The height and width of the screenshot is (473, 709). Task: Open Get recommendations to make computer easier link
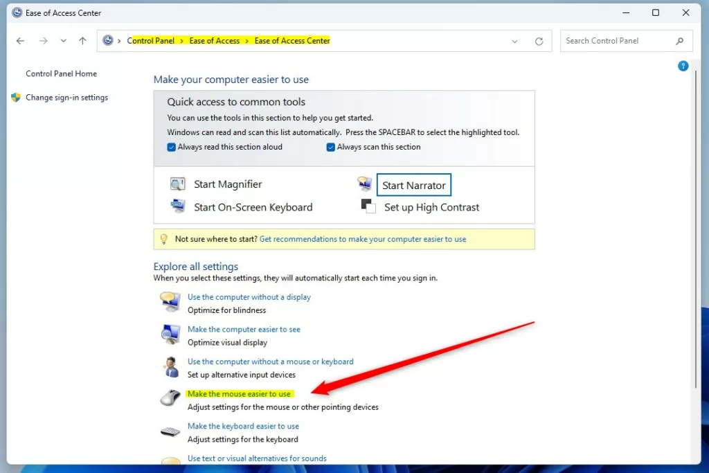[x=363, y=239]
